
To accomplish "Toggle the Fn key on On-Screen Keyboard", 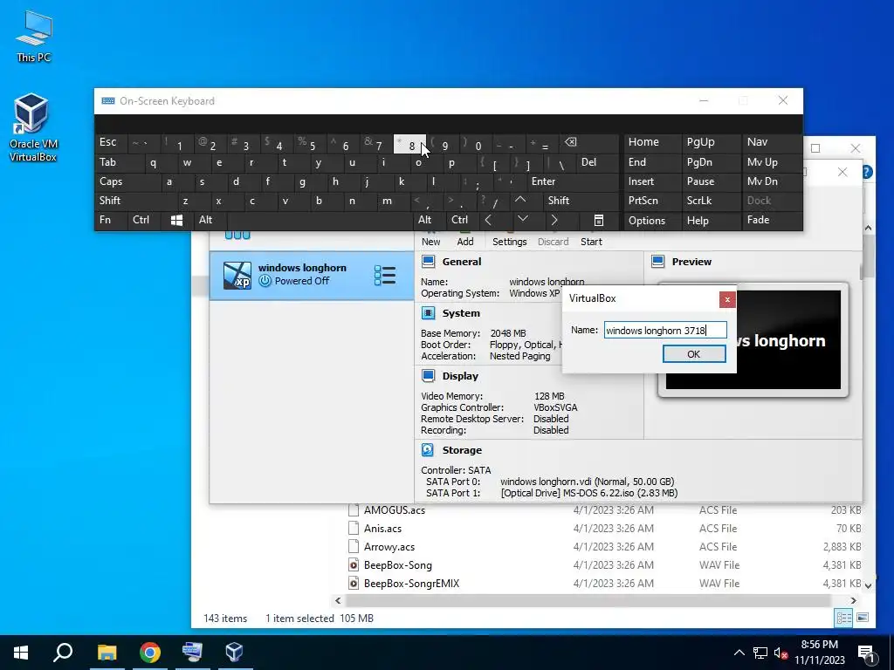I will (x=112, y=220).
